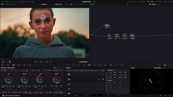The image size is (173, 97).
Task: Reset the Lift color wheel
Action: pyautogui.click(x=14, y=74)
